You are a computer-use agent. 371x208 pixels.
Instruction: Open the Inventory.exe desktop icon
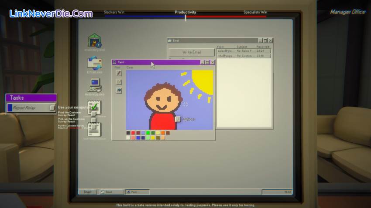click(95, 42)
